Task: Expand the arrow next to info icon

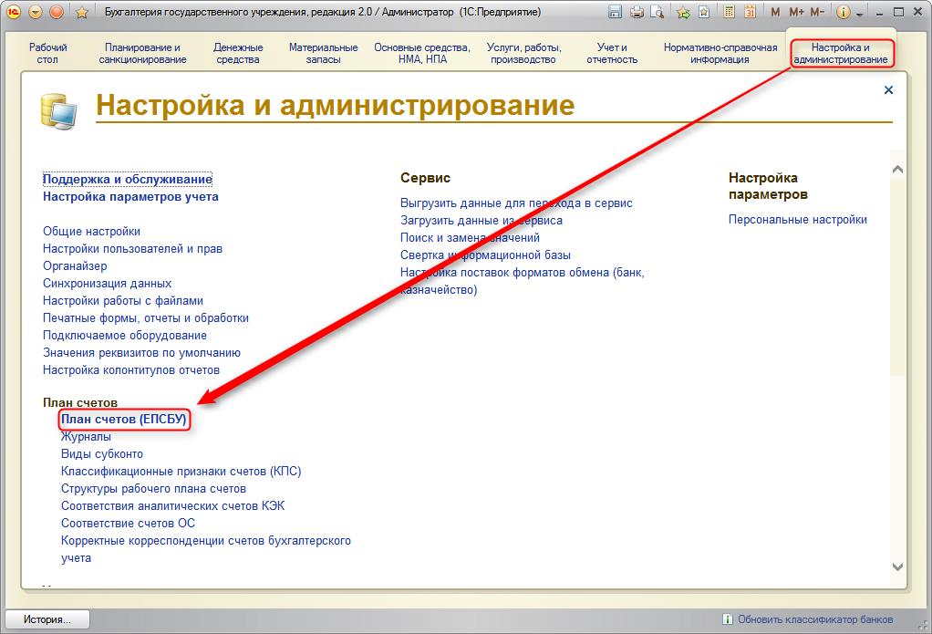Action: (x=859, y=14)
